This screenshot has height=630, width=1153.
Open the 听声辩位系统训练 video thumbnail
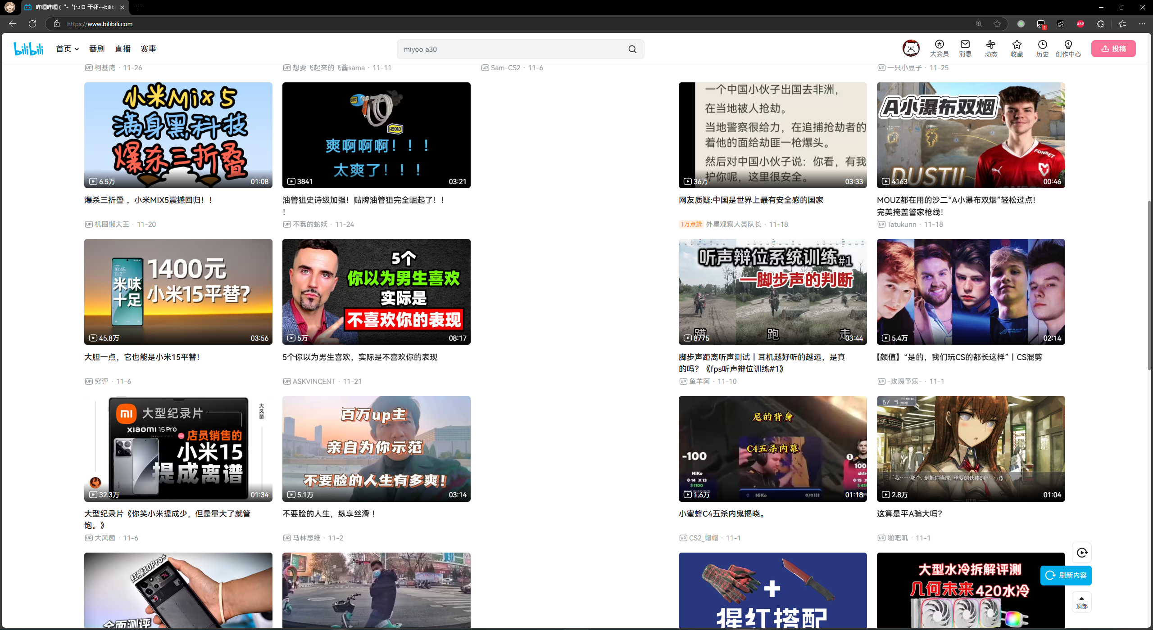pyautogui.click(x=772, y=292)
